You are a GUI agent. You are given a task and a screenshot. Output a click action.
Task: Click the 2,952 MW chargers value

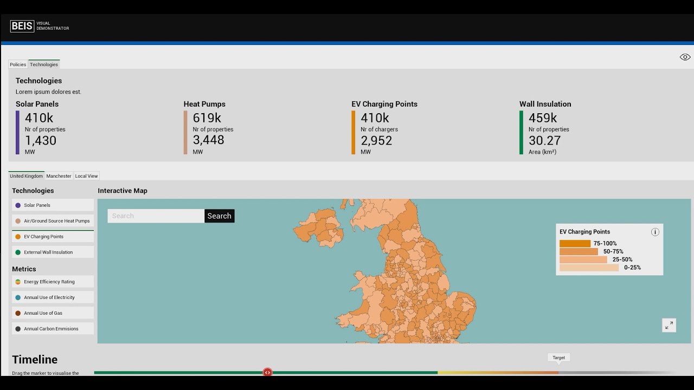point(376,140)
